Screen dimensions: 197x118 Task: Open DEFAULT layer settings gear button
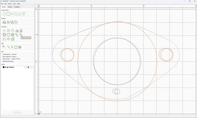[28, 67]
